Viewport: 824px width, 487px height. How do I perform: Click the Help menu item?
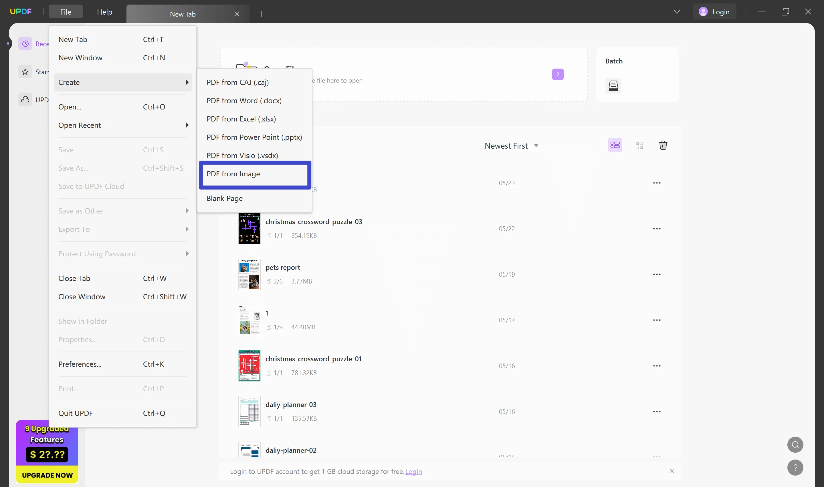(104, 12)
